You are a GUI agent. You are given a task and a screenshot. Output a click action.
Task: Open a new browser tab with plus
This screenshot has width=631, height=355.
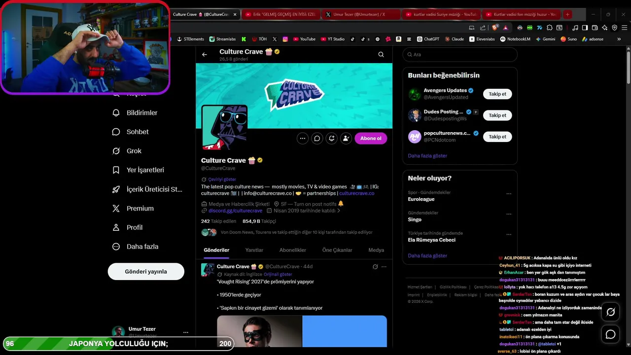coord(567,14)
